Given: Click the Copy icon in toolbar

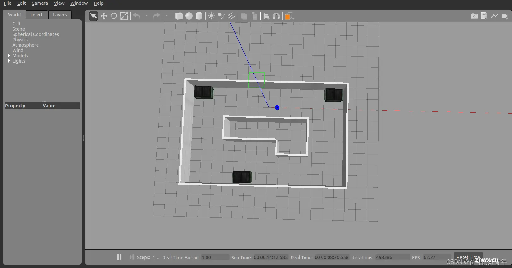Looking at the screenshot, I should point(244,16).
